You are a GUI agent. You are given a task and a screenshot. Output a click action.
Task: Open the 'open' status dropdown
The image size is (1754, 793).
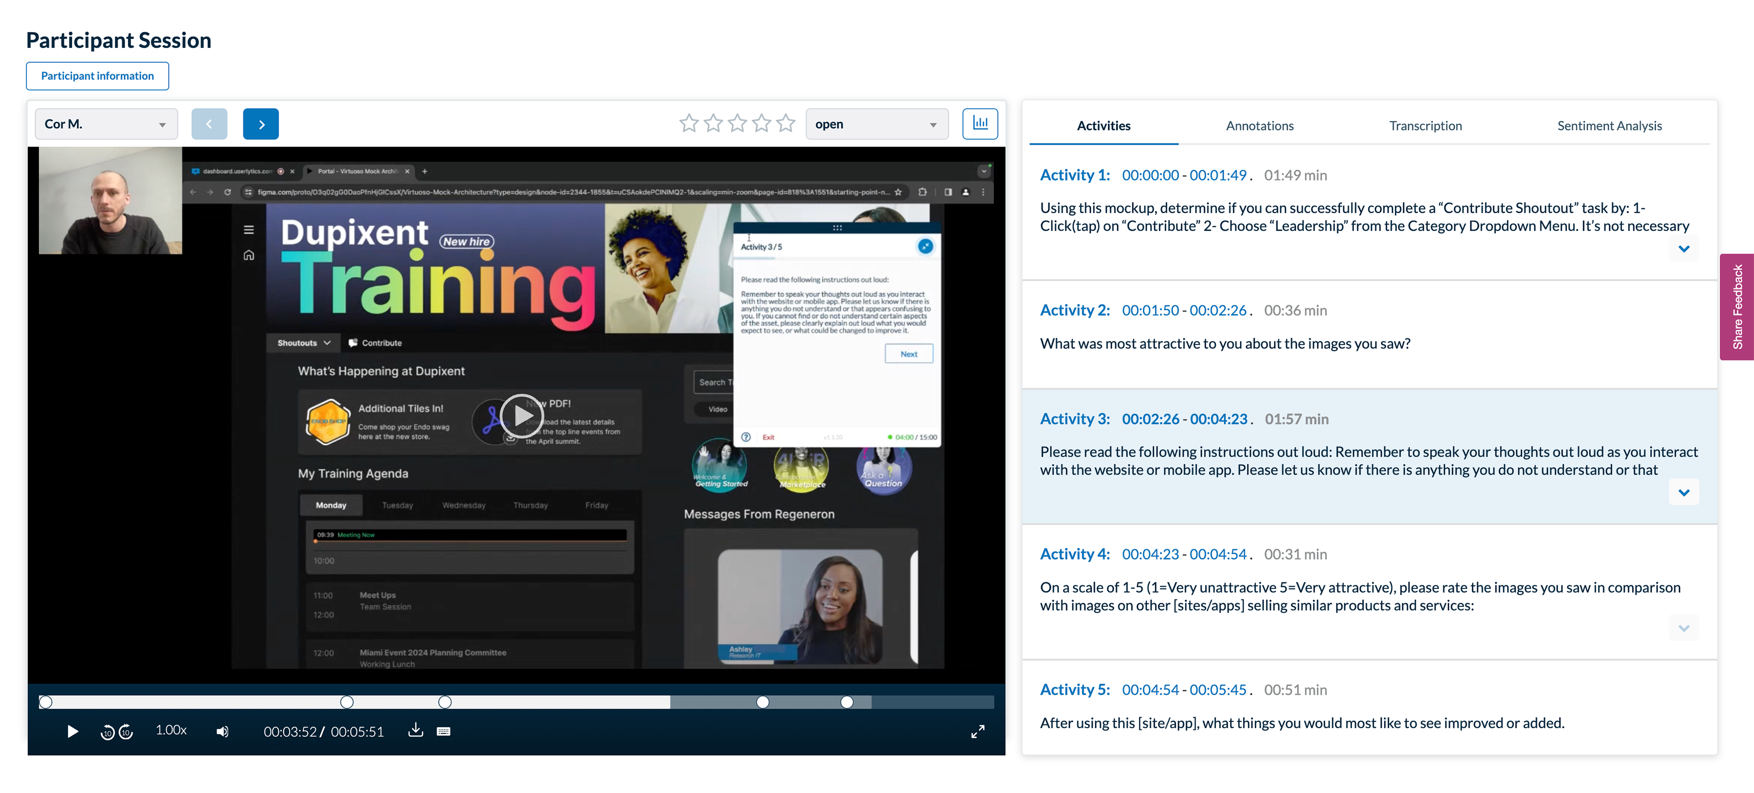(x=877, y=124)
